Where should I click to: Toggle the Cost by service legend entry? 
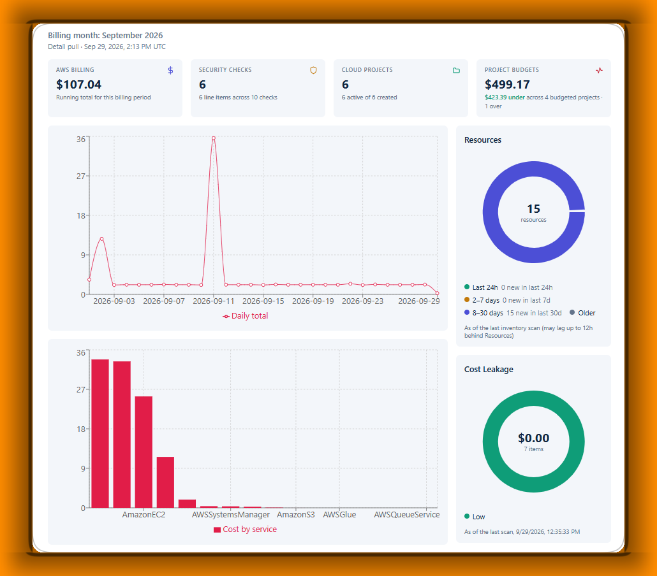click(x=245, y=529)
